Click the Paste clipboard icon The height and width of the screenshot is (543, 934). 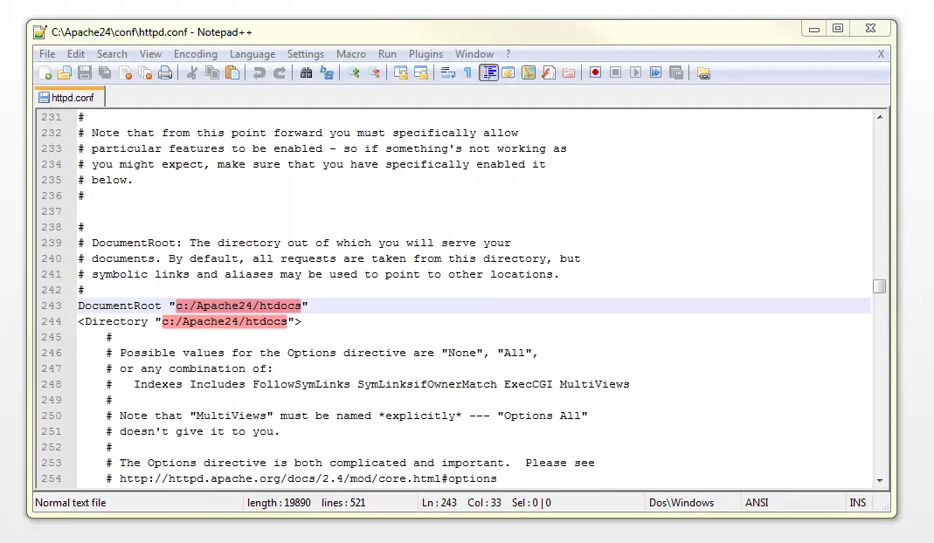point(232,73)
